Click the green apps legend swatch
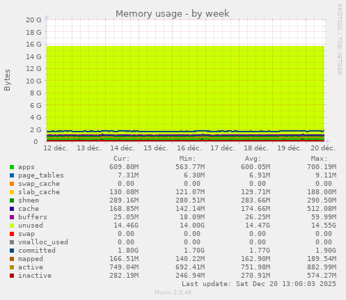346x300 pixels. (x=12, y=167)
